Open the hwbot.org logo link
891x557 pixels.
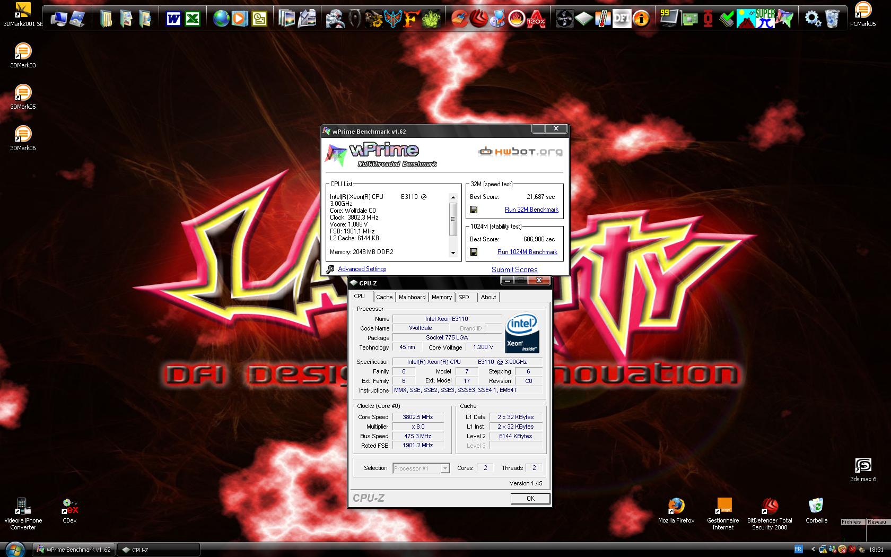coord(520,152)
